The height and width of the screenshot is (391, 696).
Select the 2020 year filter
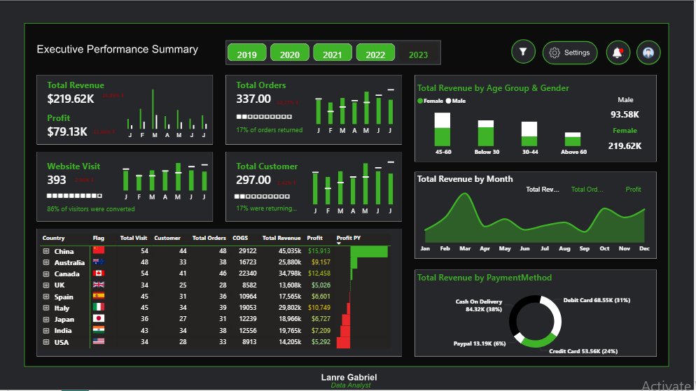point(289,53)
